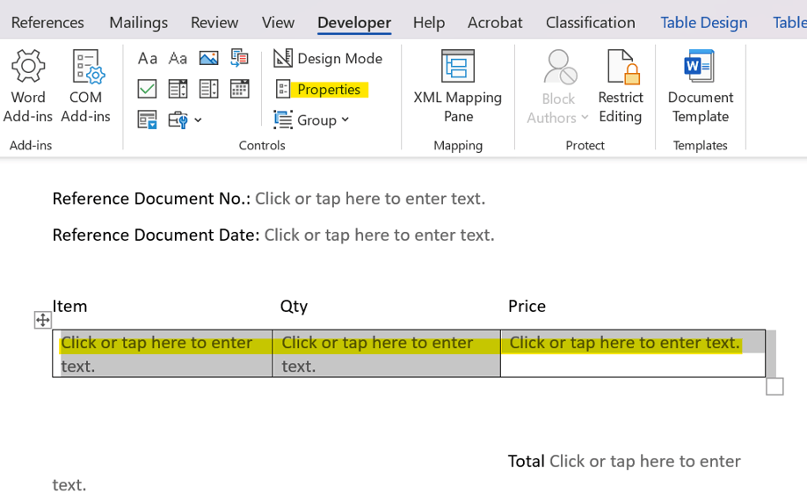Screen dimensions: 807x501
Task: Insert a Plain Text content control
Action: pyautogui.click(x=178, y=59)
